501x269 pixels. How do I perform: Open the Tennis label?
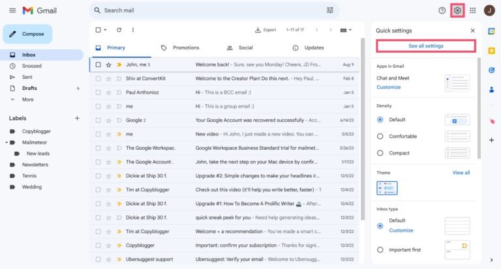coord(29,176)
